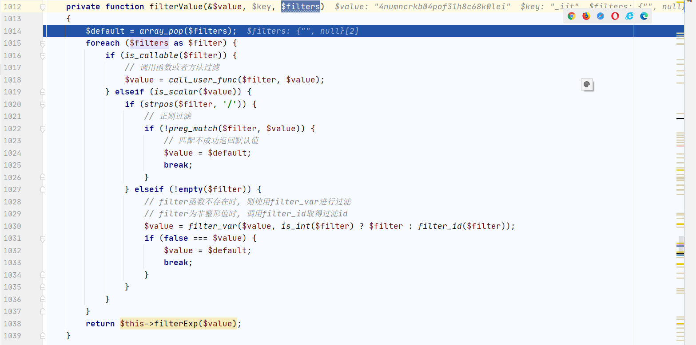This screenshot has width=696, height=345.
Task: Open page in Edge browser icon
Action: pyautogui.click(x=644, y=16)
